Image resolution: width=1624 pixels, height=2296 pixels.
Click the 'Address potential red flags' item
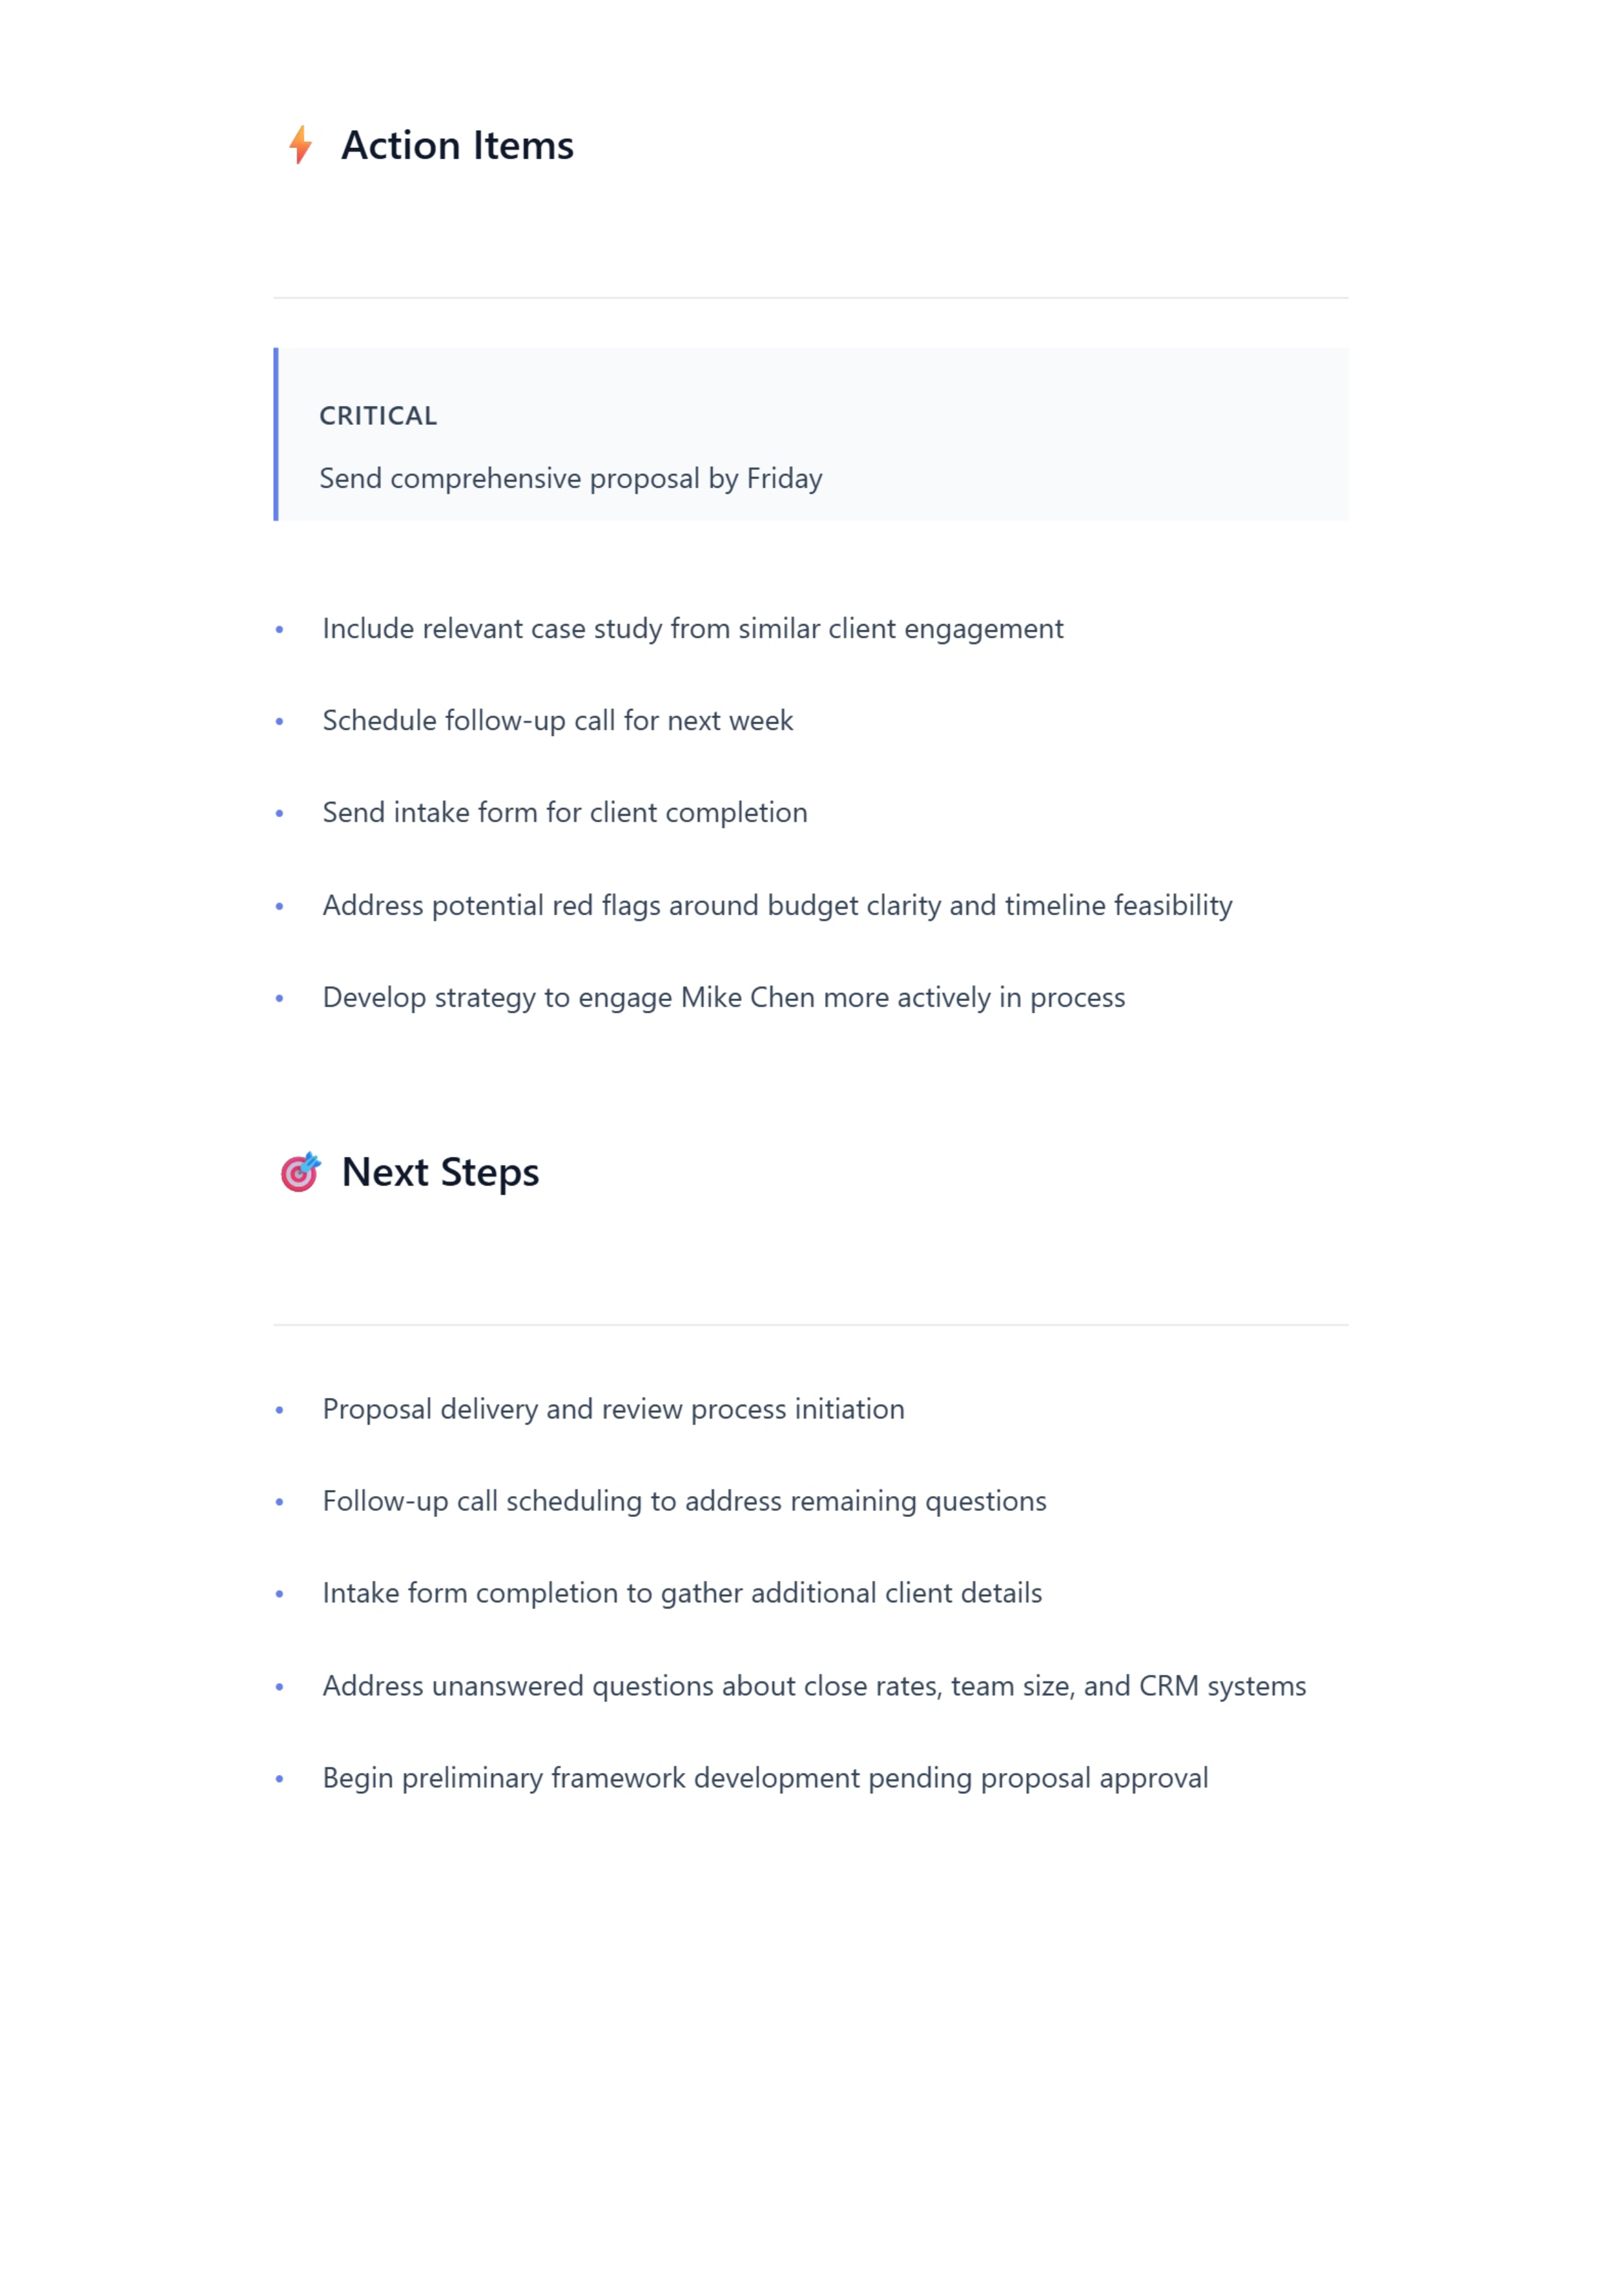coord(776,906)
